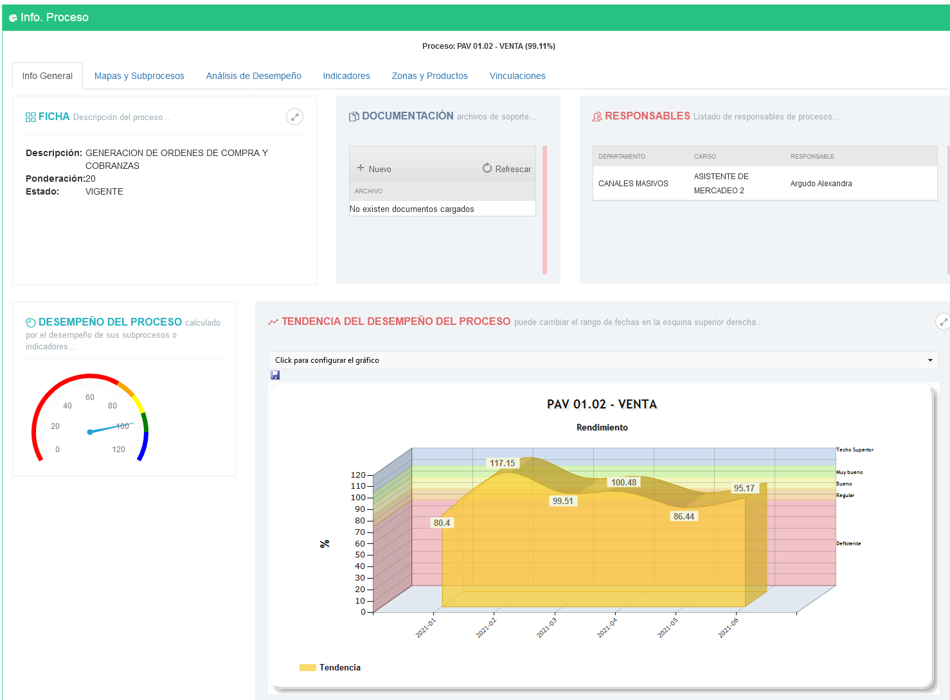Select the CANALES MASIVOS cell

[x=633, y=184]
